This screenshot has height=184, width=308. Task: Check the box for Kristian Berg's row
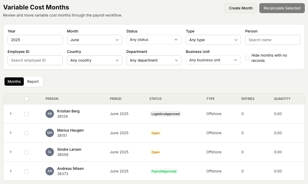point(26,114)
